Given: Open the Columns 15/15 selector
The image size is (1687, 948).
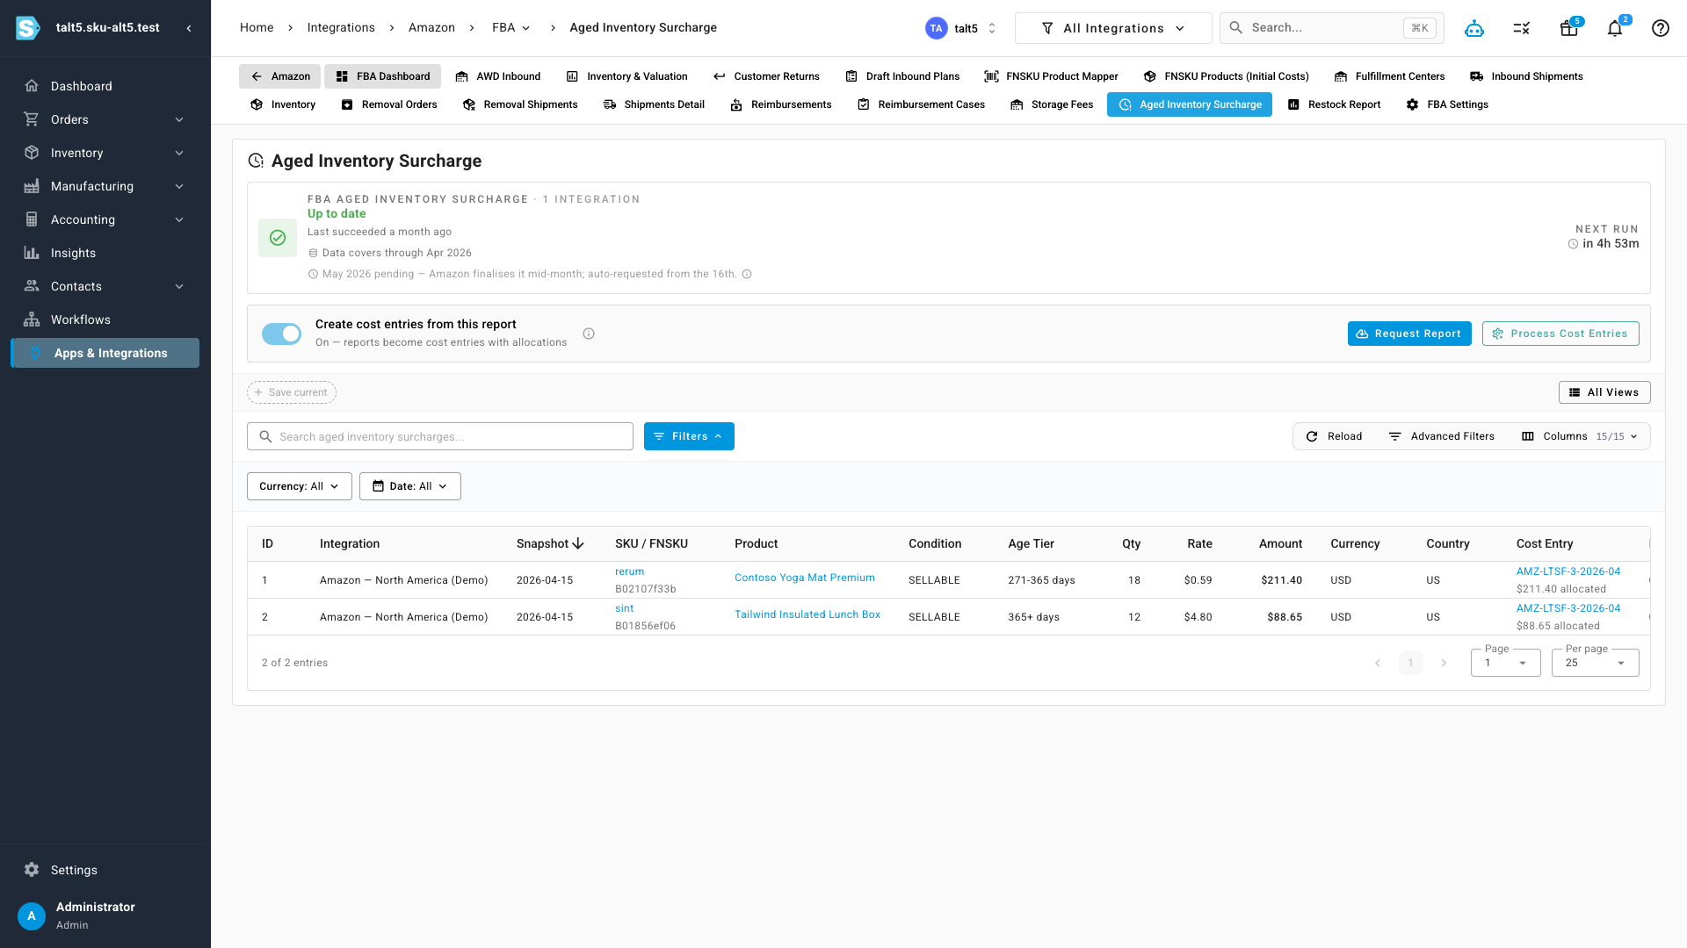Looking at the screenshot, I should (1580, 436).
